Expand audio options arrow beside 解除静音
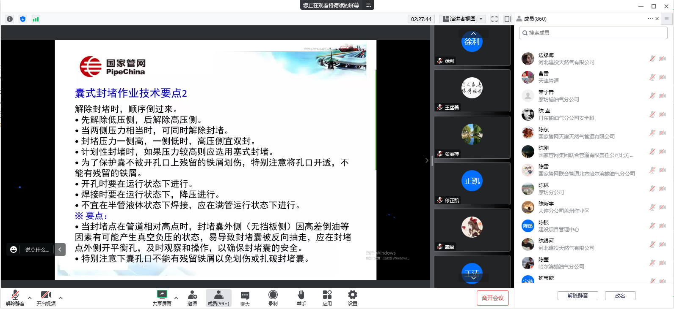Viewport: 674px width, 309px height. tap(30, 298)
